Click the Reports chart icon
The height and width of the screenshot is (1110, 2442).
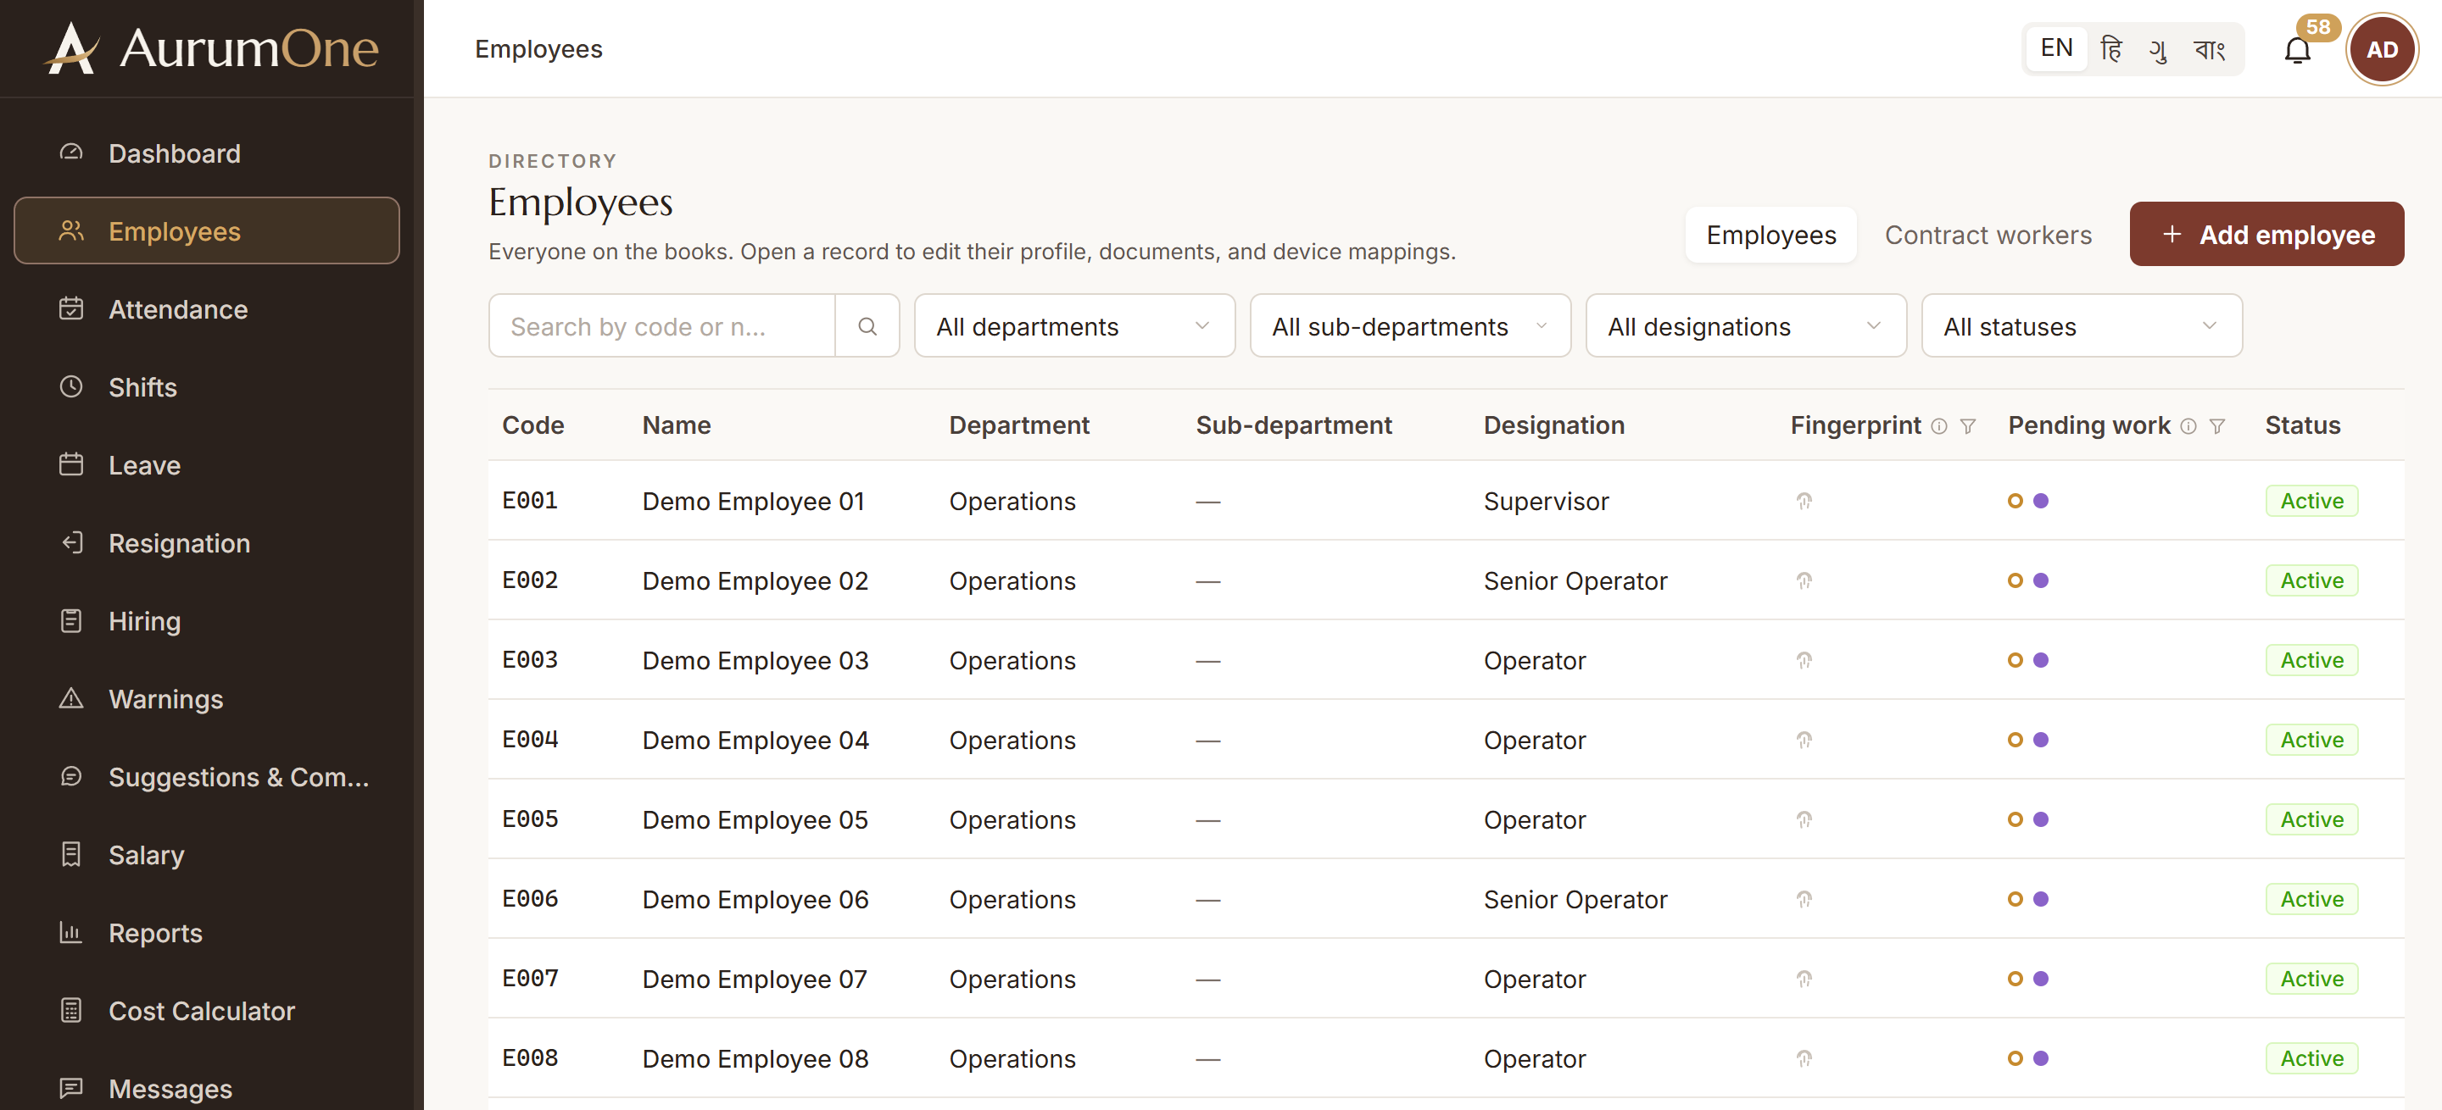coord(71,932)
